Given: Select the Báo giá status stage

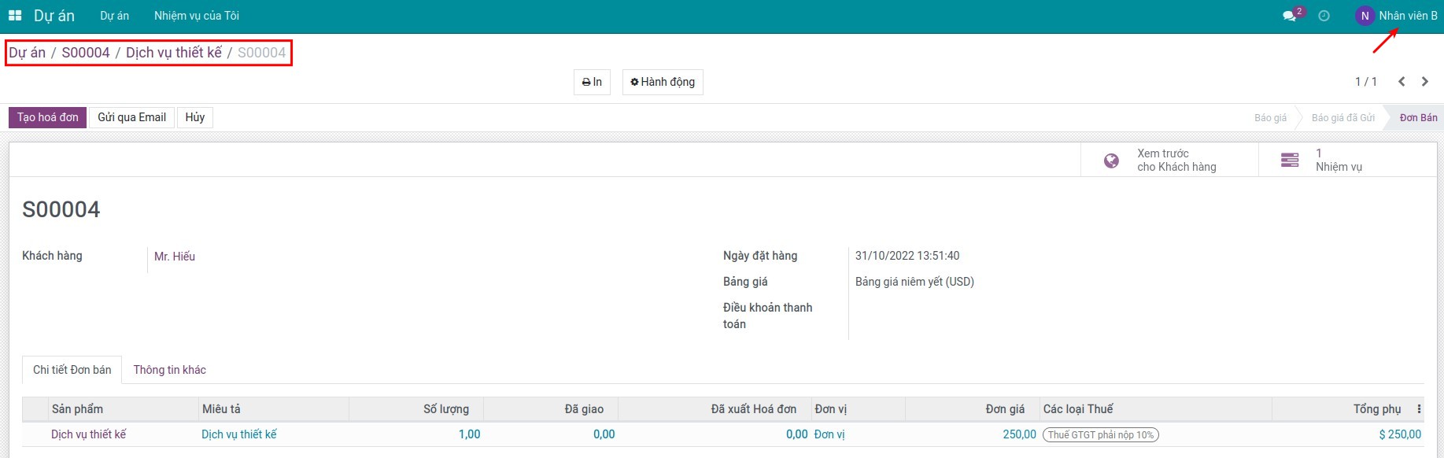Looking at the screenshot, I should (1270, 118).
